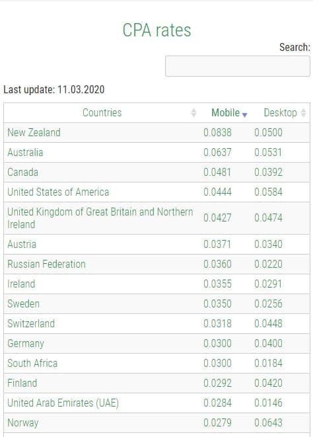Viewport: 313px width, 437px height.
Task: Select United States of America row
Action: pyautogui.click(x=156, y=192)
